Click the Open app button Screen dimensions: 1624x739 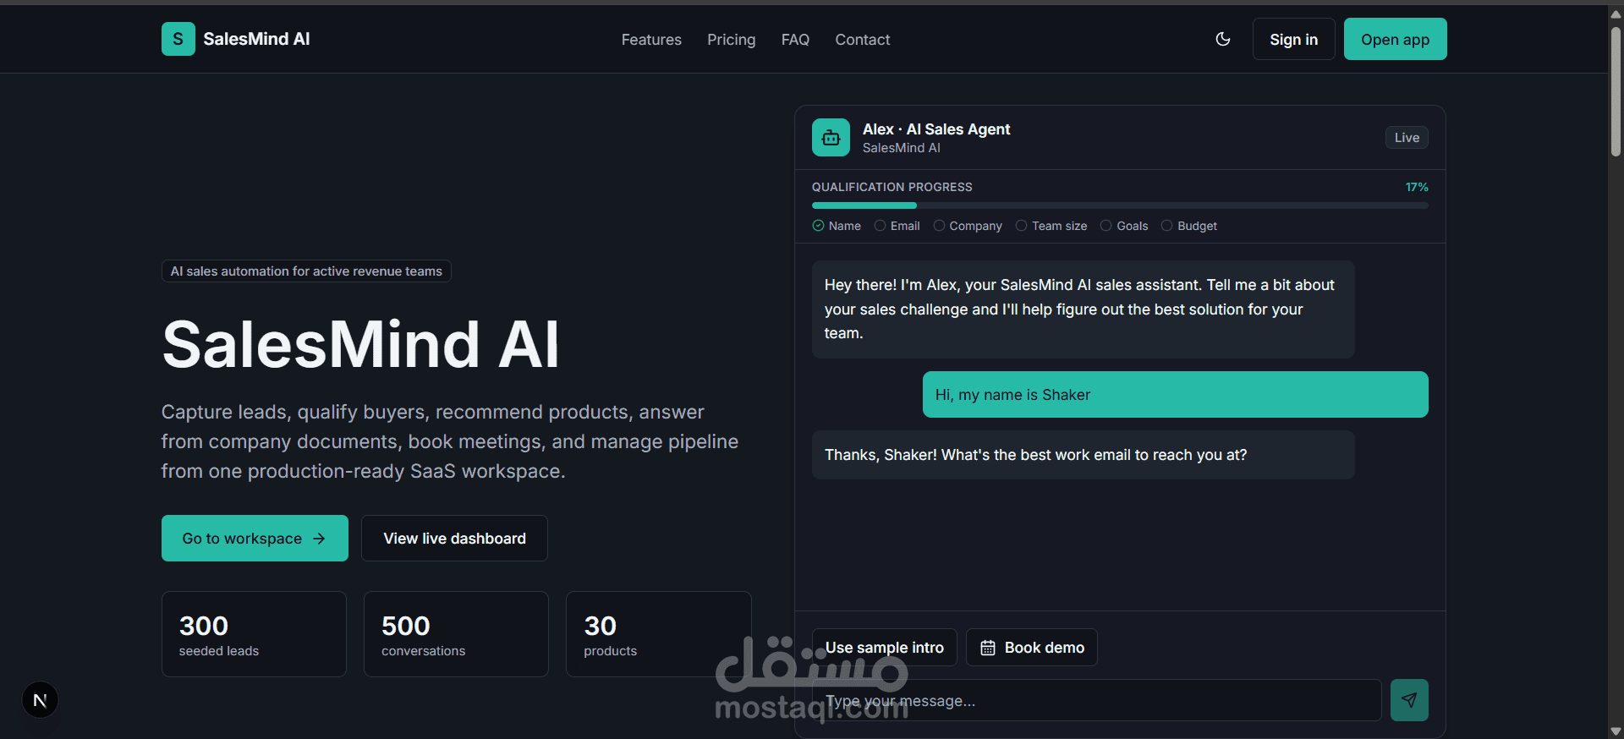1396,39
